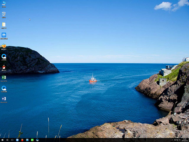
Task: Open Task View from the taskbar
Action: pyautogui.click(x=12, y=140)
